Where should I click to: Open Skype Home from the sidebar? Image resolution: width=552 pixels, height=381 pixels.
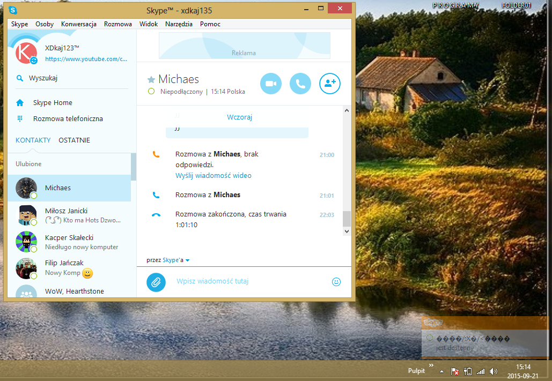[53, 103]
